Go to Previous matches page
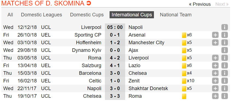The height and width of the screenshot is (101, 232). pyautogui.click(x=200, y=4)
